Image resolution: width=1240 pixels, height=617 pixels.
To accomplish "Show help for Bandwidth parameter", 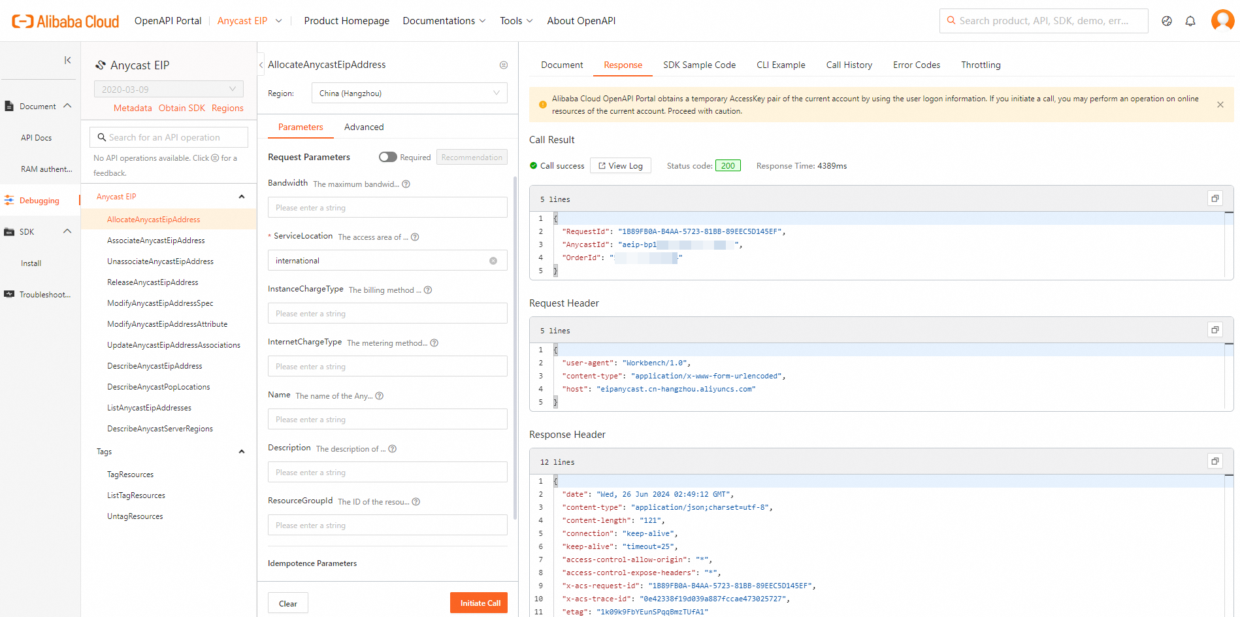I will pos(406,184).
